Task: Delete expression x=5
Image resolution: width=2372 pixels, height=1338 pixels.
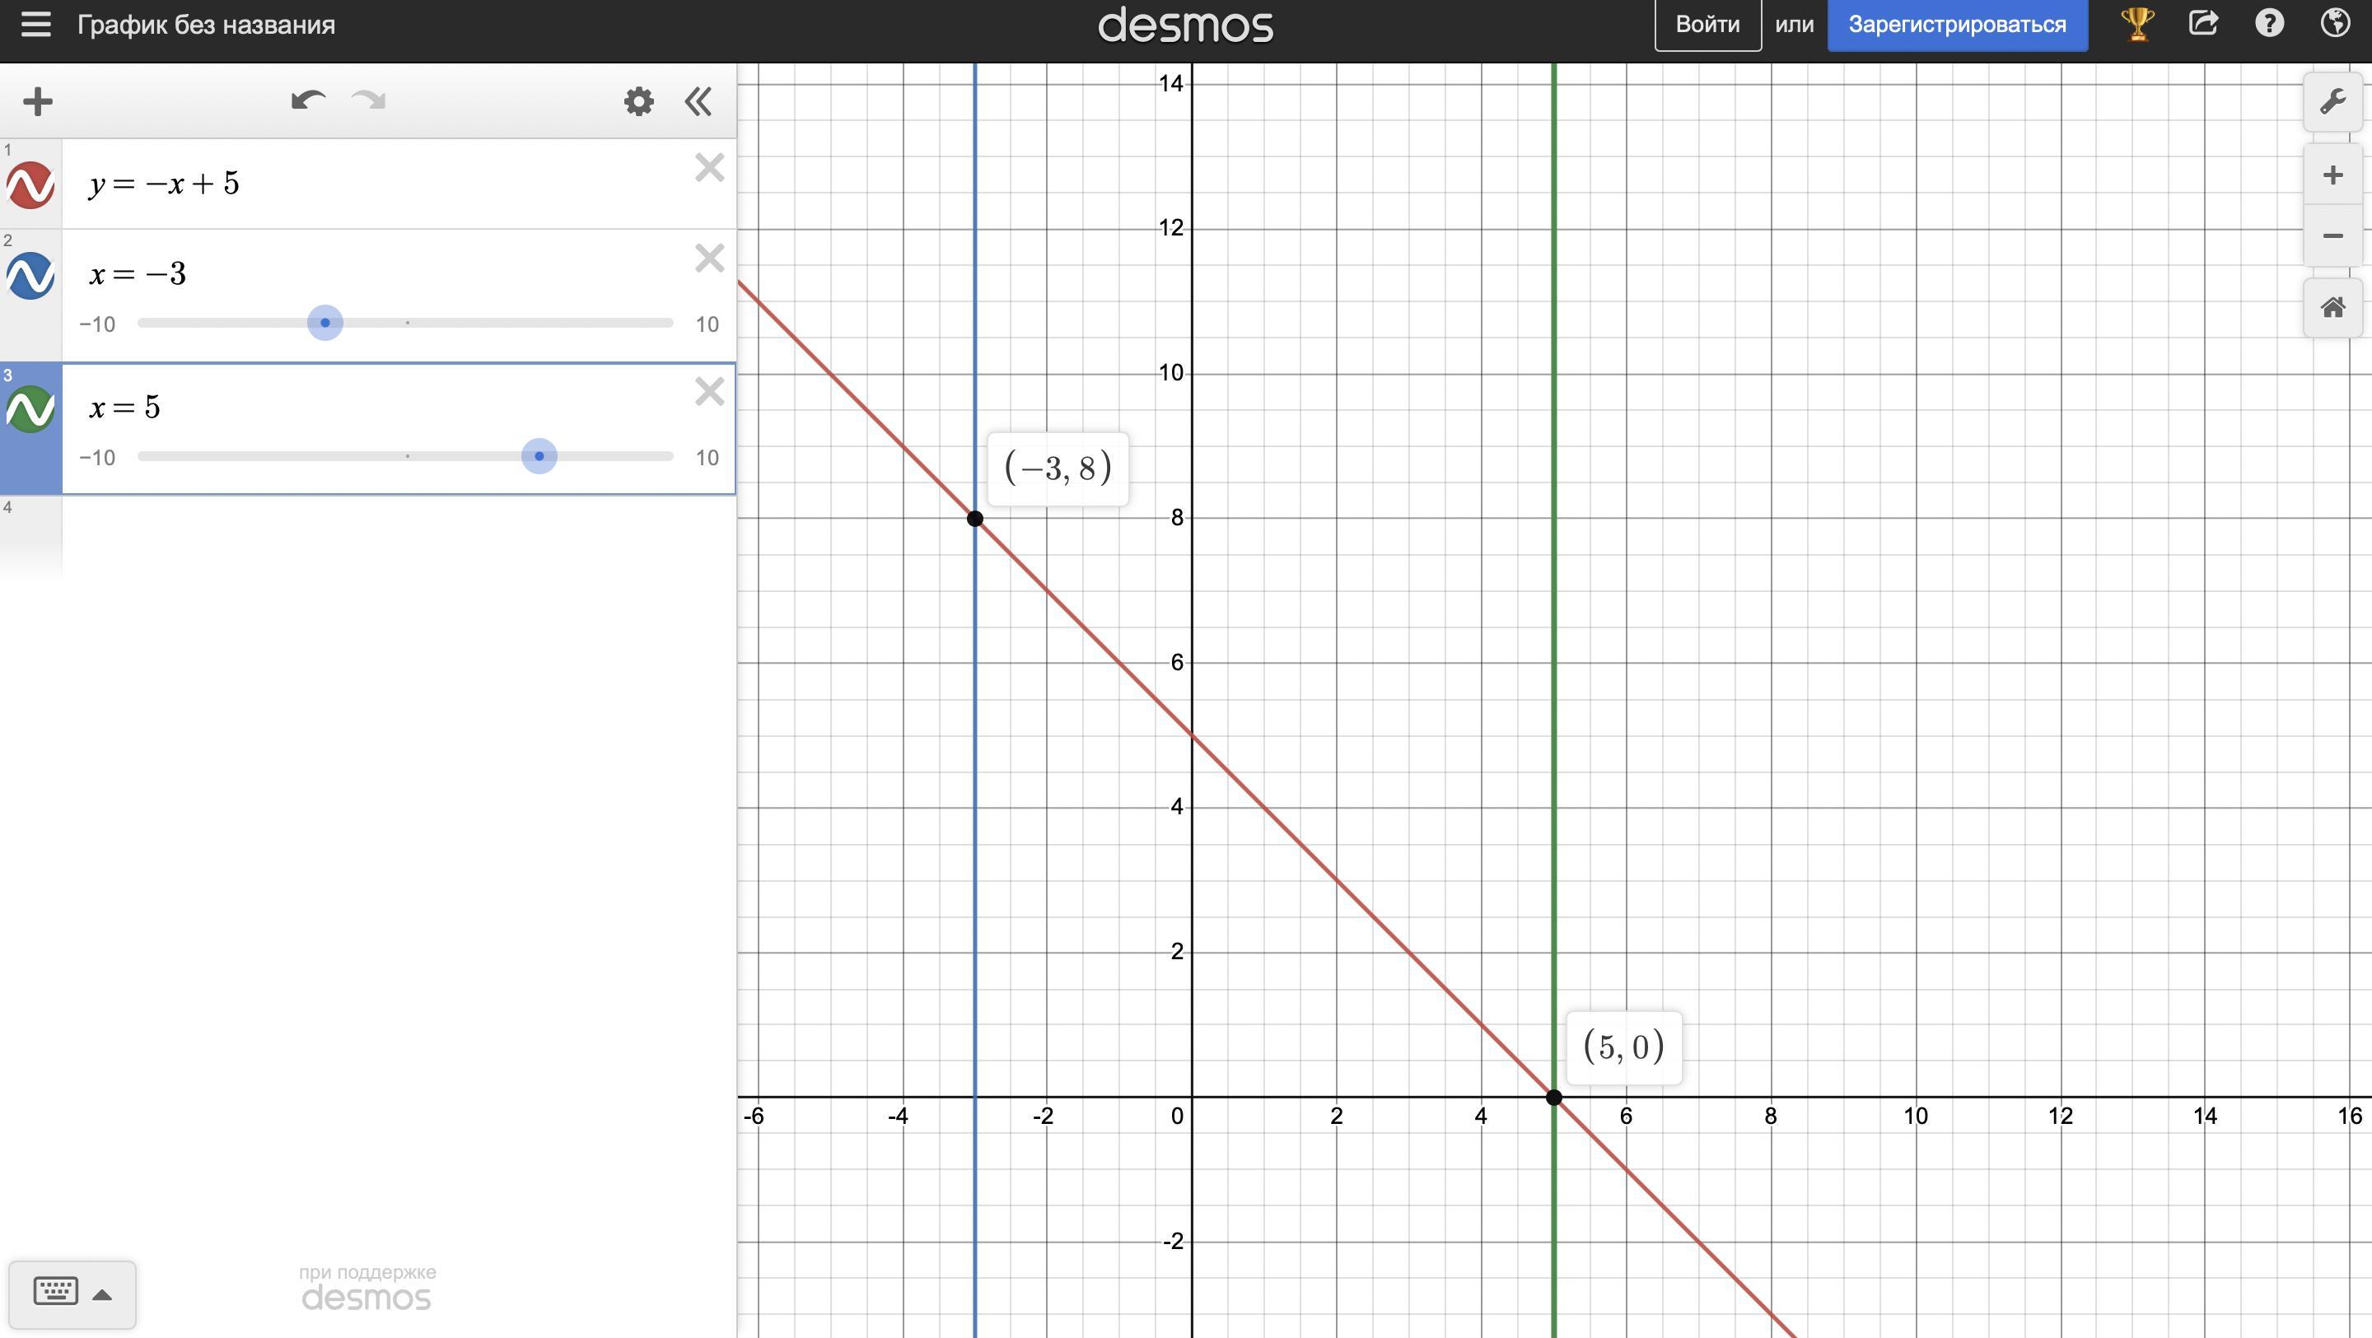Action: tap(709, 391)
